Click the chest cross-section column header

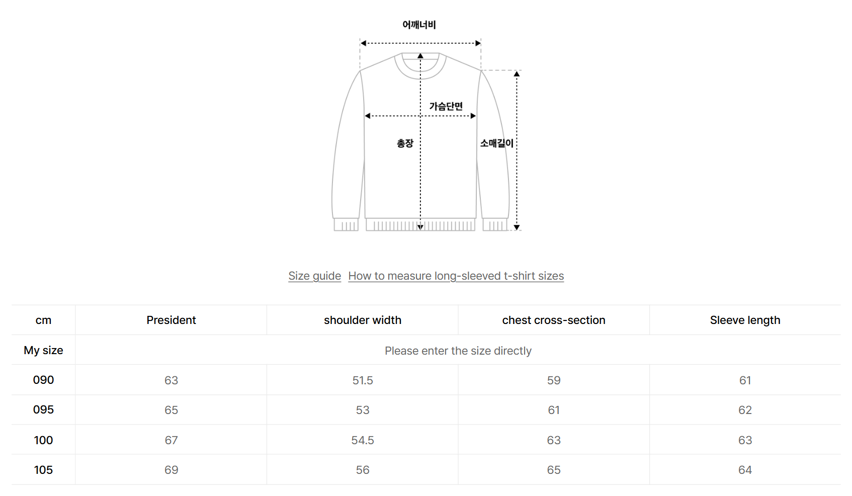click(553, 320)
